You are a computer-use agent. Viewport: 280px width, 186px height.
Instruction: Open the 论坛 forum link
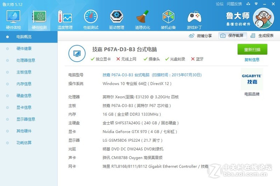pos(219,4)
